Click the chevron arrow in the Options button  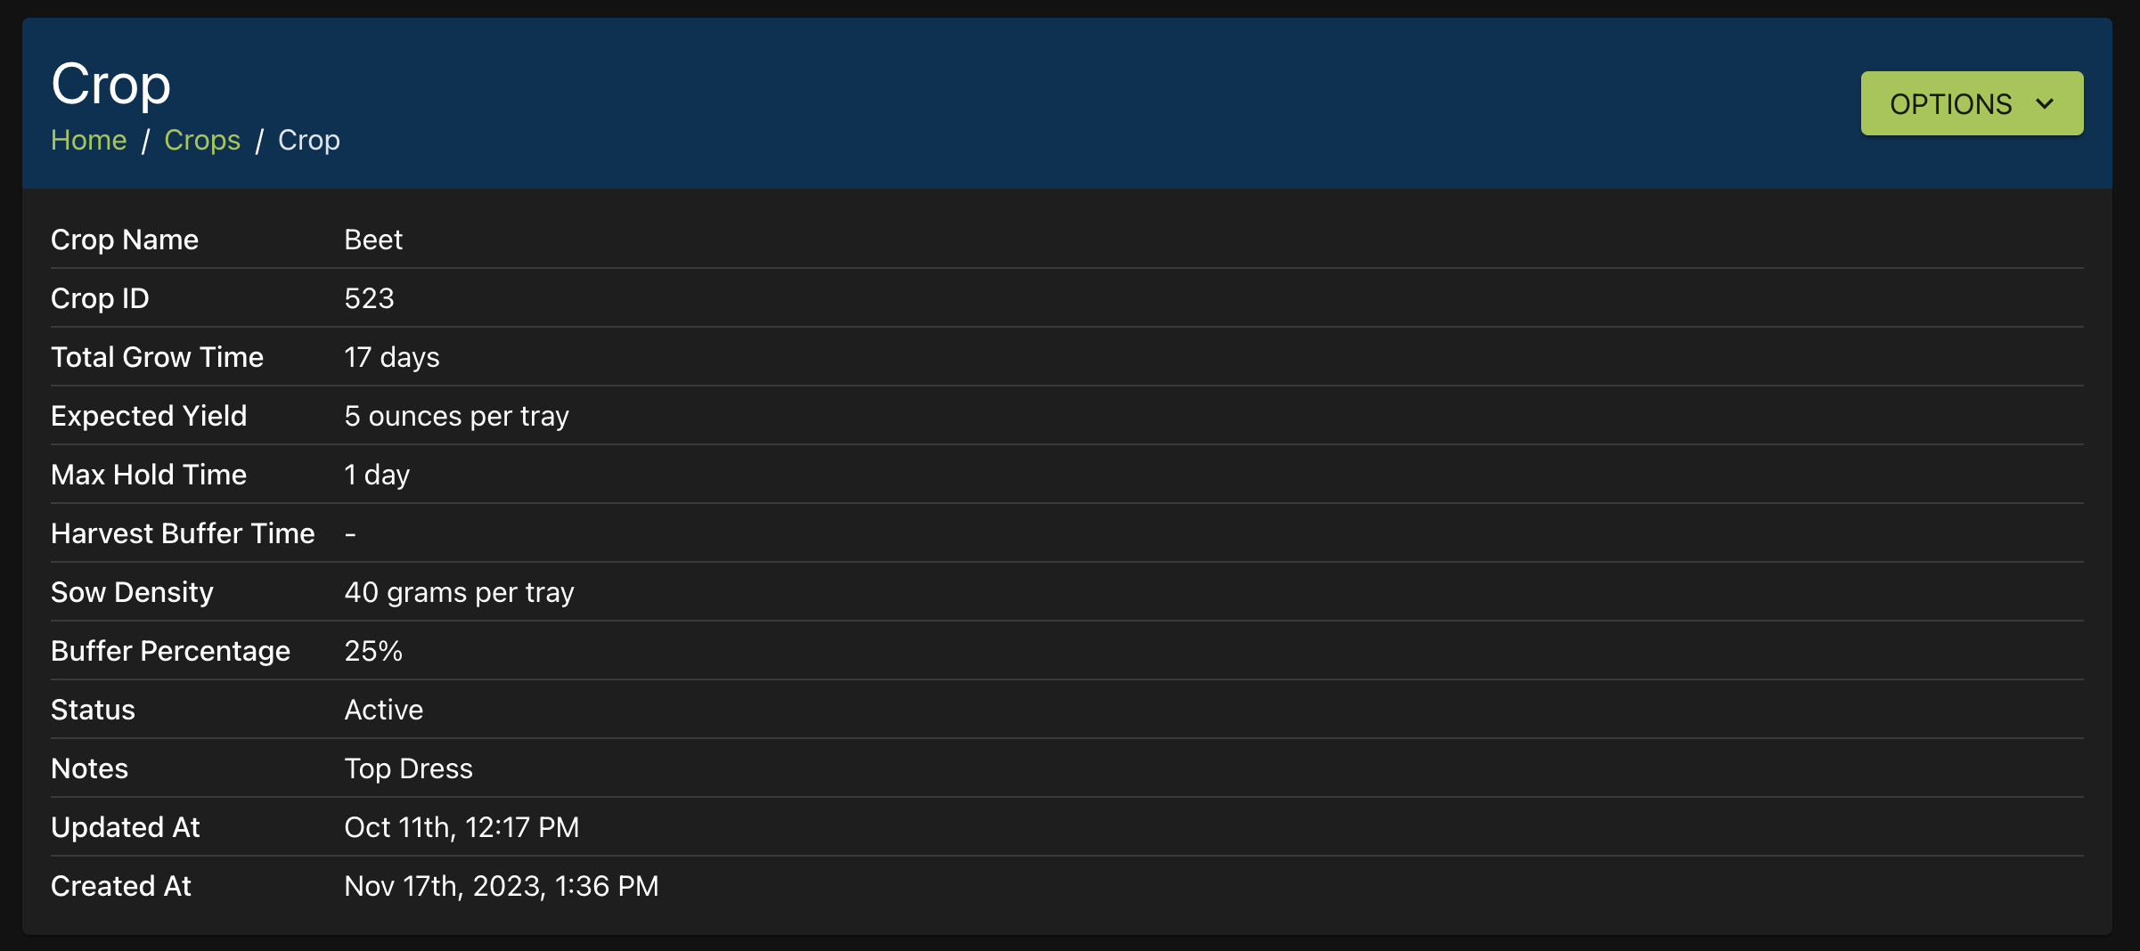point(2045,104)
